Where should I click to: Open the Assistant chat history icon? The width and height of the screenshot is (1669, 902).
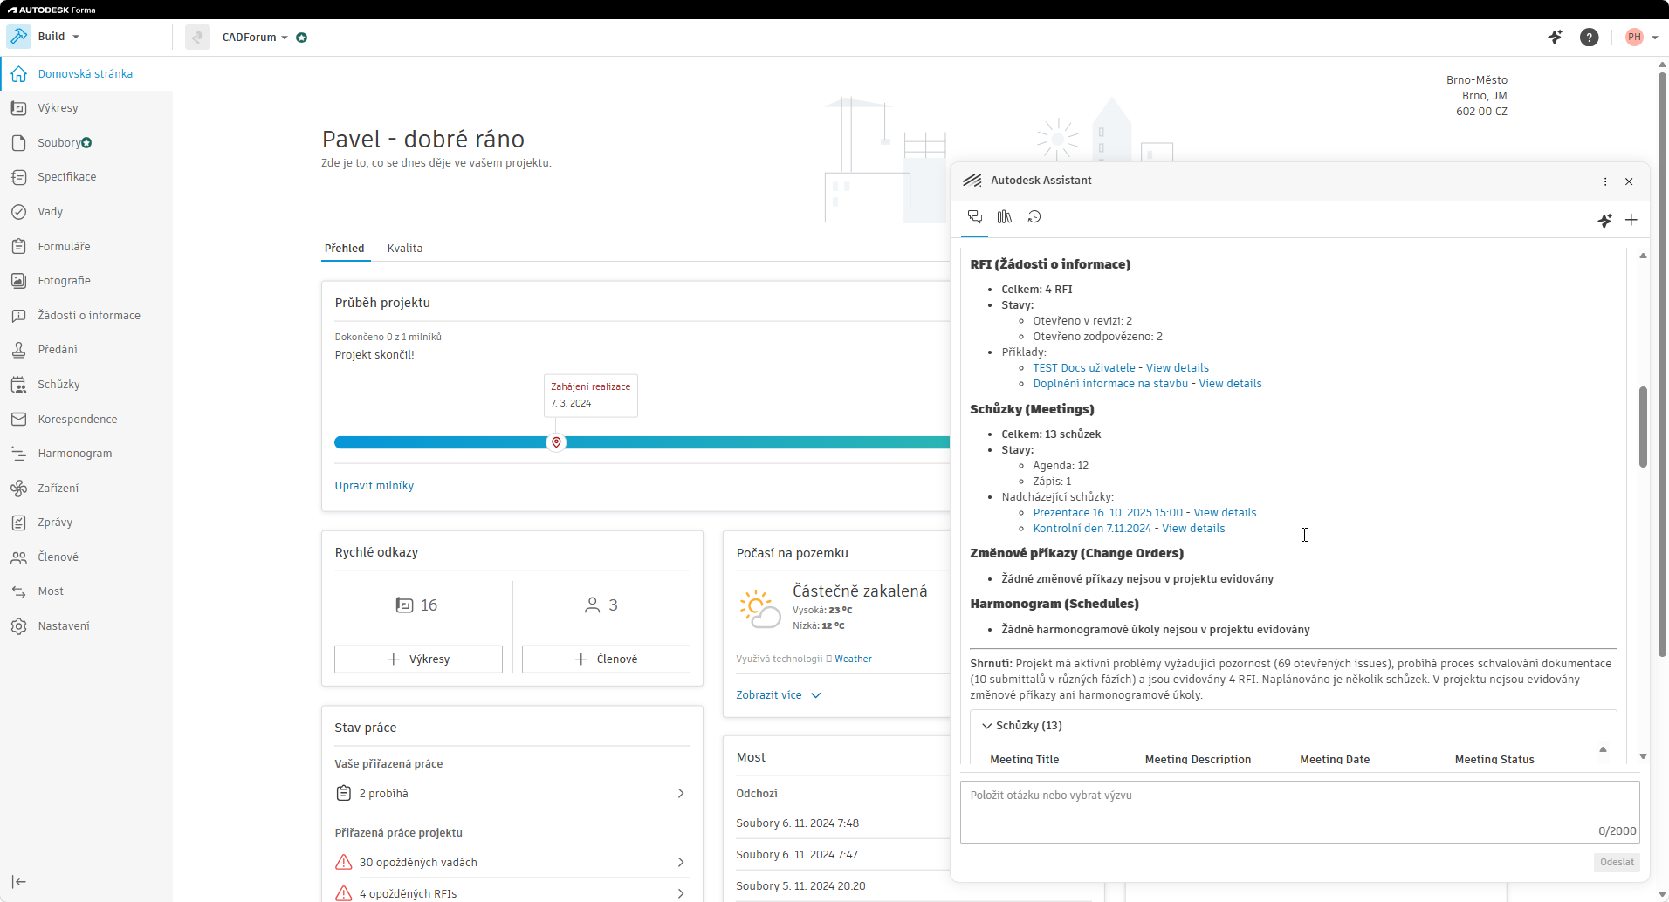click(1034, 217)
